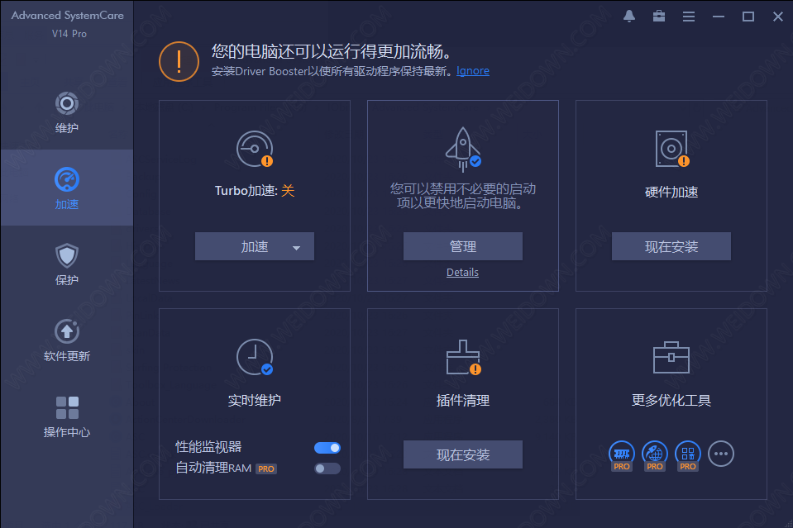Screen dimensions: 793x528
Task: Click the Ignore link
Action: 473,71
